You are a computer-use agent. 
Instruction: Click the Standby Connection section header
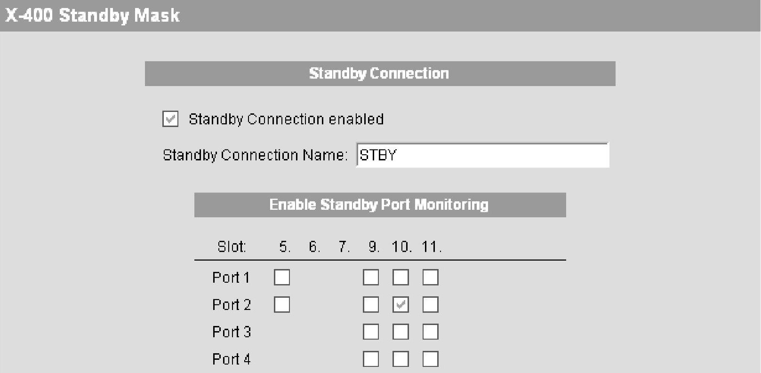pos(379,73)
